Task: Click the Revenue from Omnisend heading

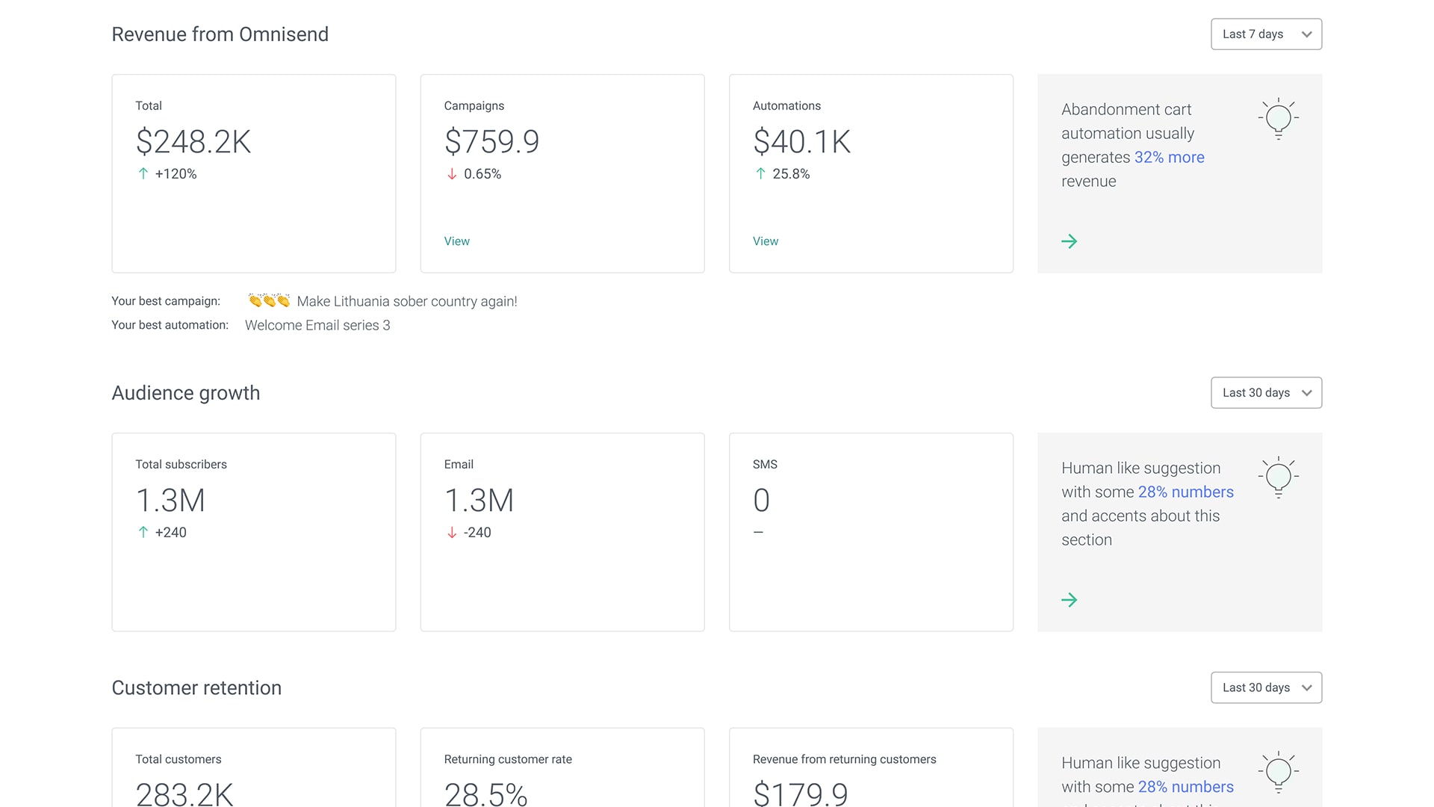Action: pyautogui.click(x=220, y=34)
